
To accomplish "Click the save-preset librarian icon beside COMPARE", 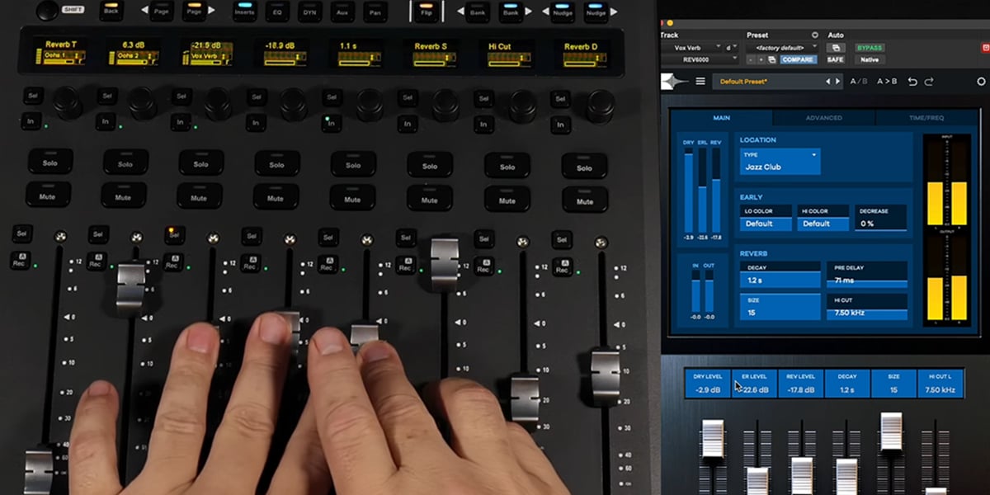I will (x=771, y=60).
